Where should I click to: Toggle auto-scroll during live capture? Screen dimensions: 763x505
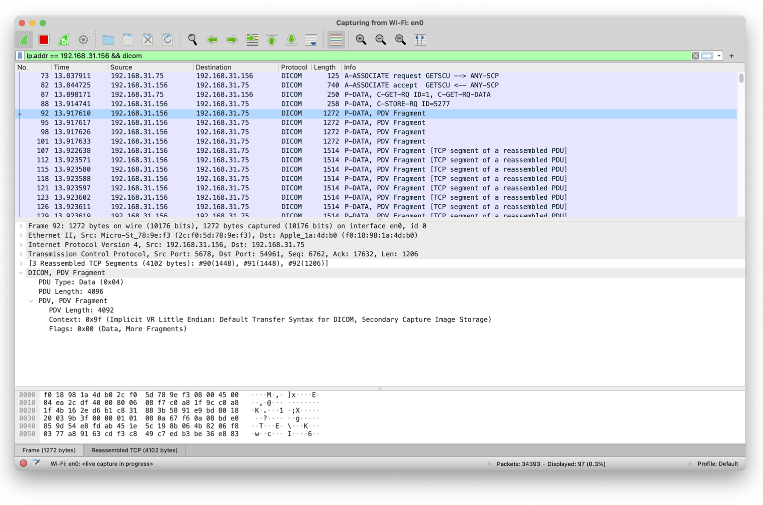pyautogui.click(x=312, y=39)
